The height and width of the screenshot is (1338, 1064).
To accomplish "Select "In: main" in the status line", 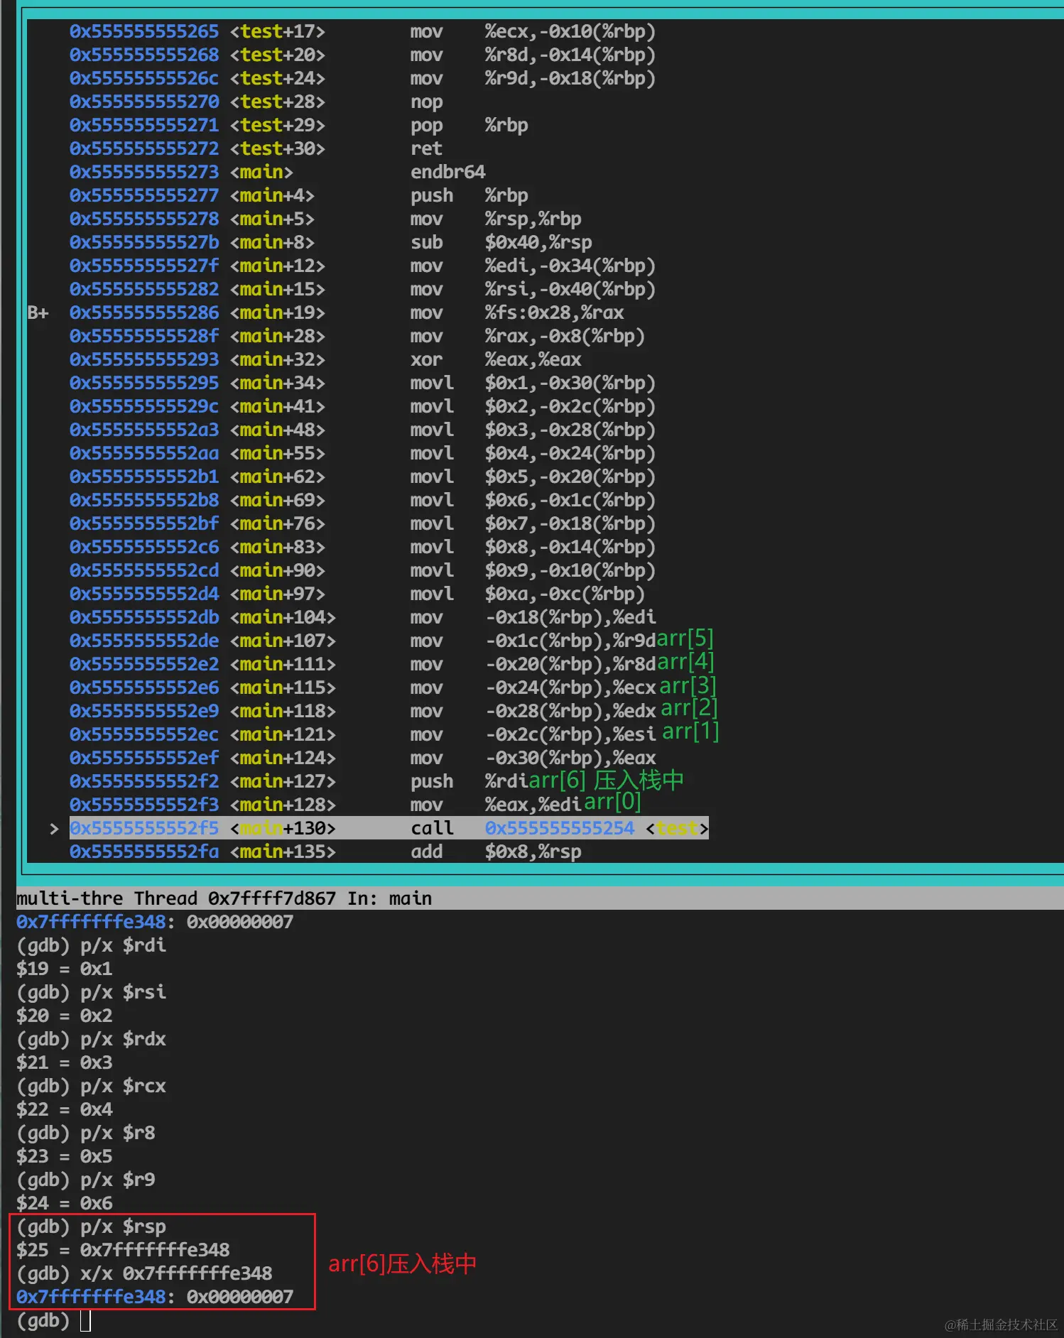I will pyautogui.click(x=389, y=898).
